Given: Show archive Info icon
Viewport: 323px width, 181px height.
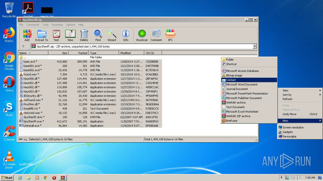Looking at the screenshot, I should pyautogui.click(x=126, y=35).
